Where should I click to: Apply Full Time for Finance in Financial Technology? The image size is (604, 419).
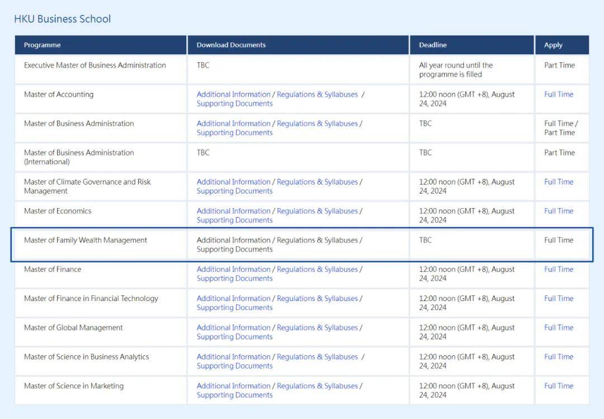point(559,299)
